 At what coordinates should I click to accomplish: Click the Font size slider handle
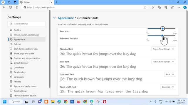(162, 29)
